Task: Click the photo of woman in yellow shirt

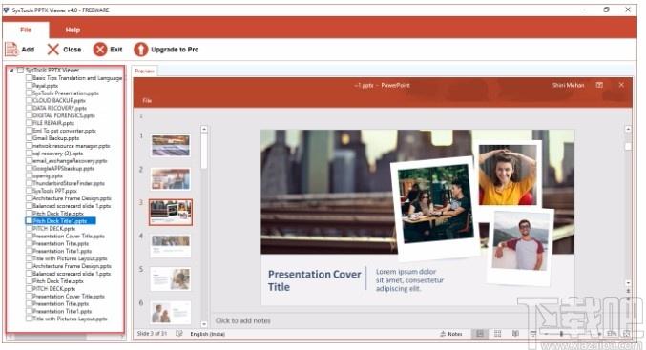Action: [508, 175]
